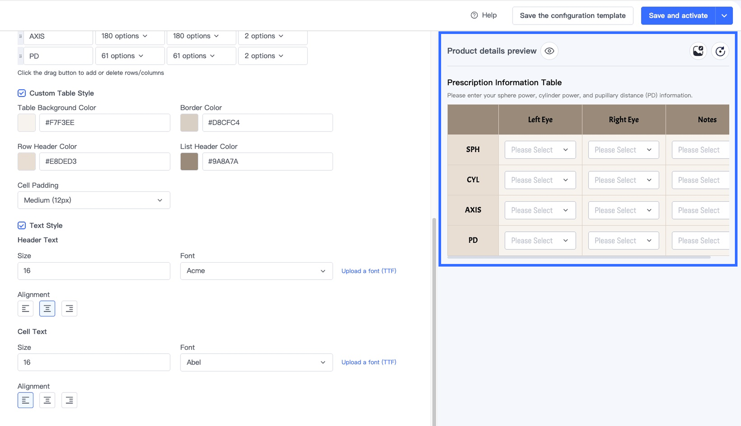Disable the Text Style checkbox
Screen dimensions: 741x426
(21, 226)
